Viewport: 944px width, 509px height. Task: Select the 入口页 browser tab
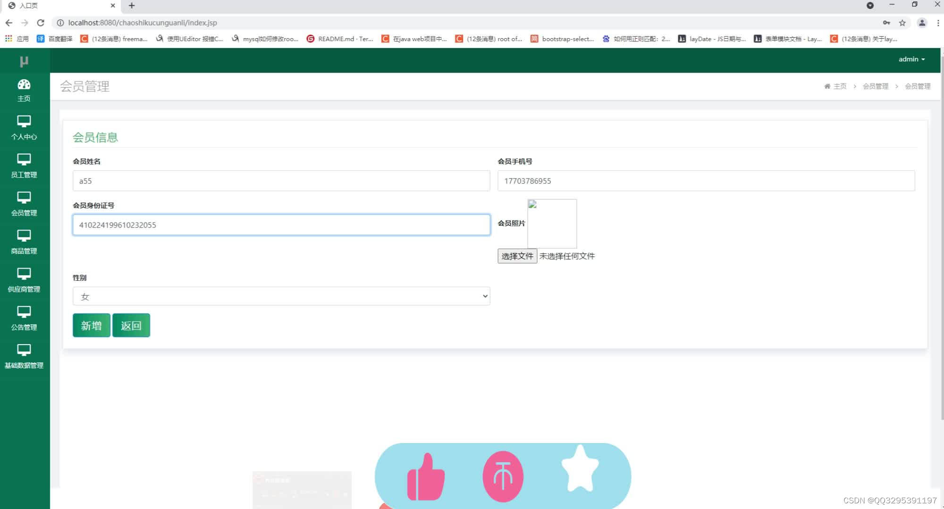(x=61, y=6)
